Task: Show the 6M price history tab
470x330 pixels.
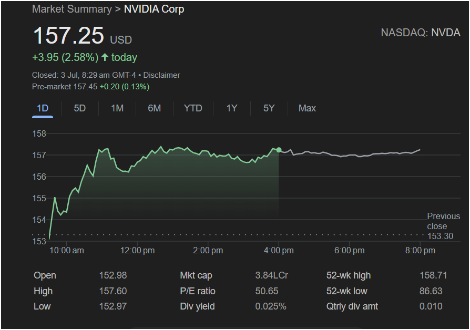Action: (x=155, y=108)
